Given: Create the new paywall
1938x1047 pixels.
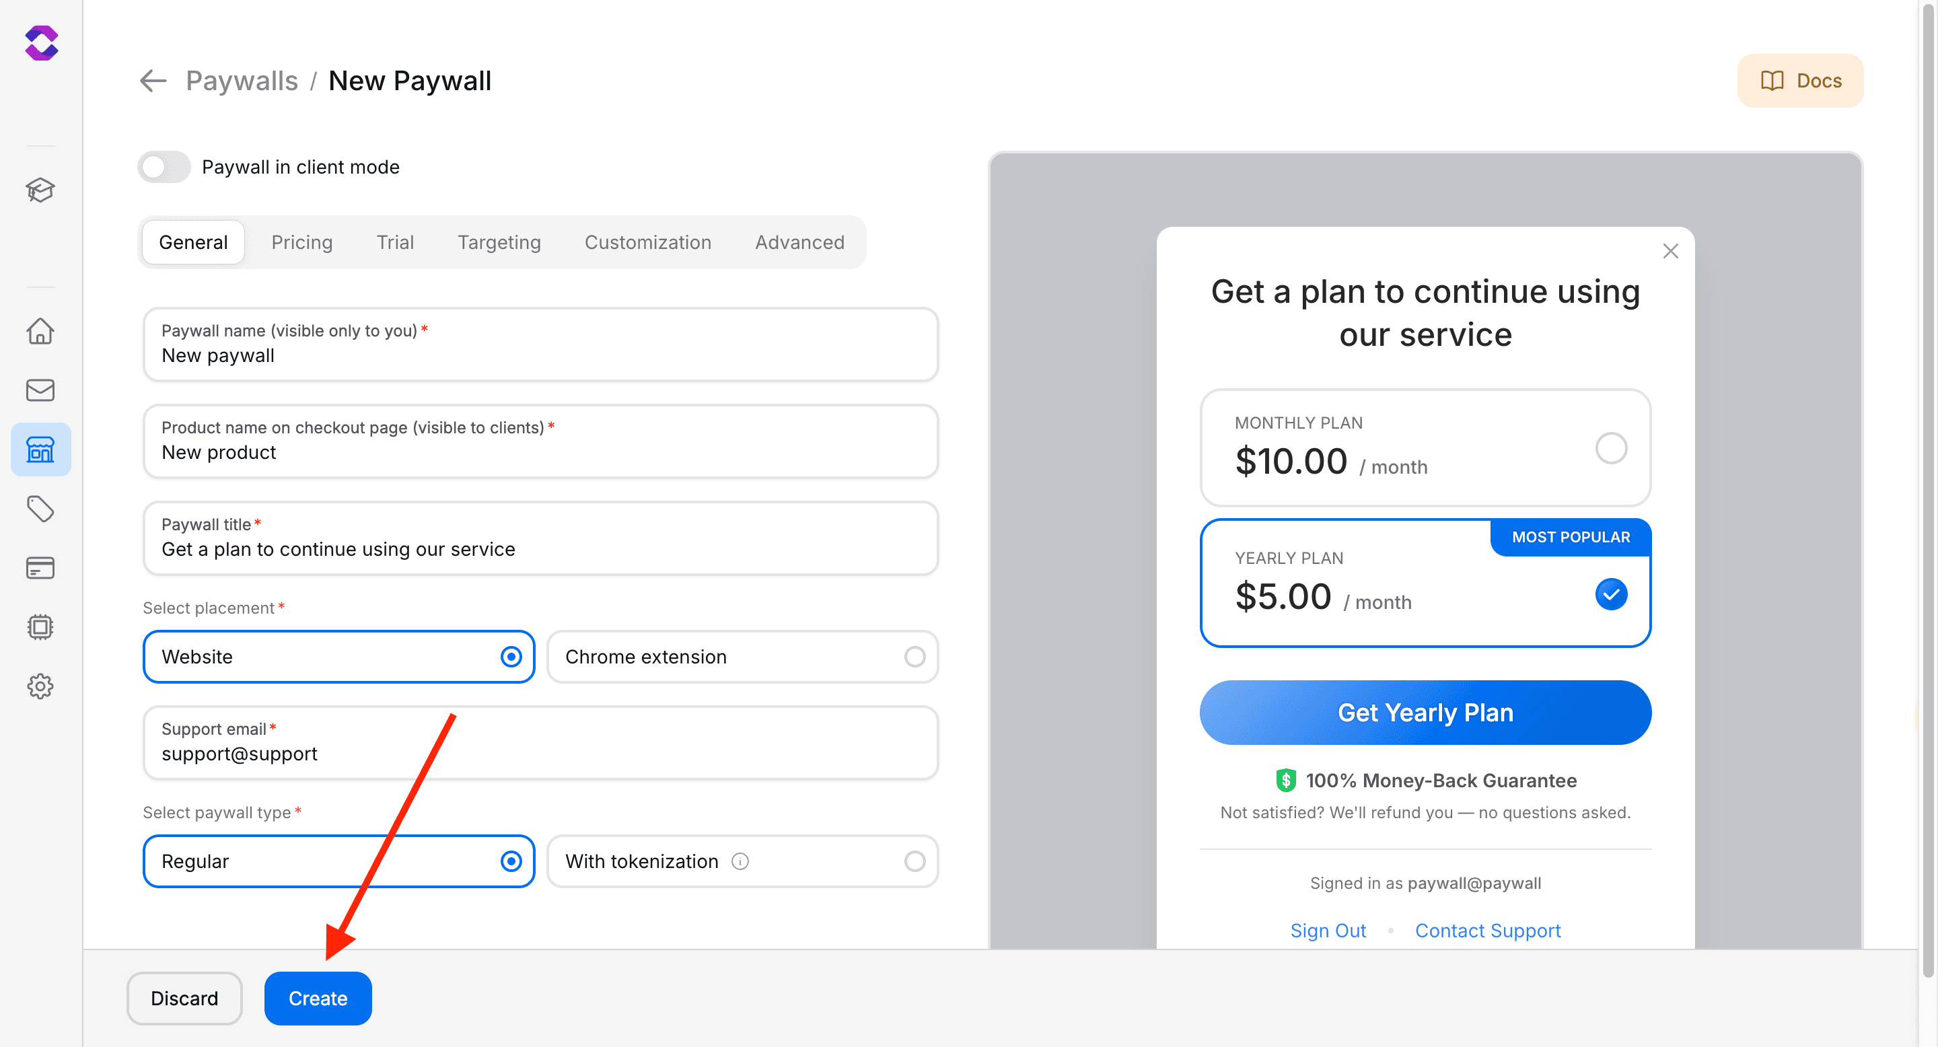Looking at the screenshot, I should pyautogui.click(x=318, y=998).
